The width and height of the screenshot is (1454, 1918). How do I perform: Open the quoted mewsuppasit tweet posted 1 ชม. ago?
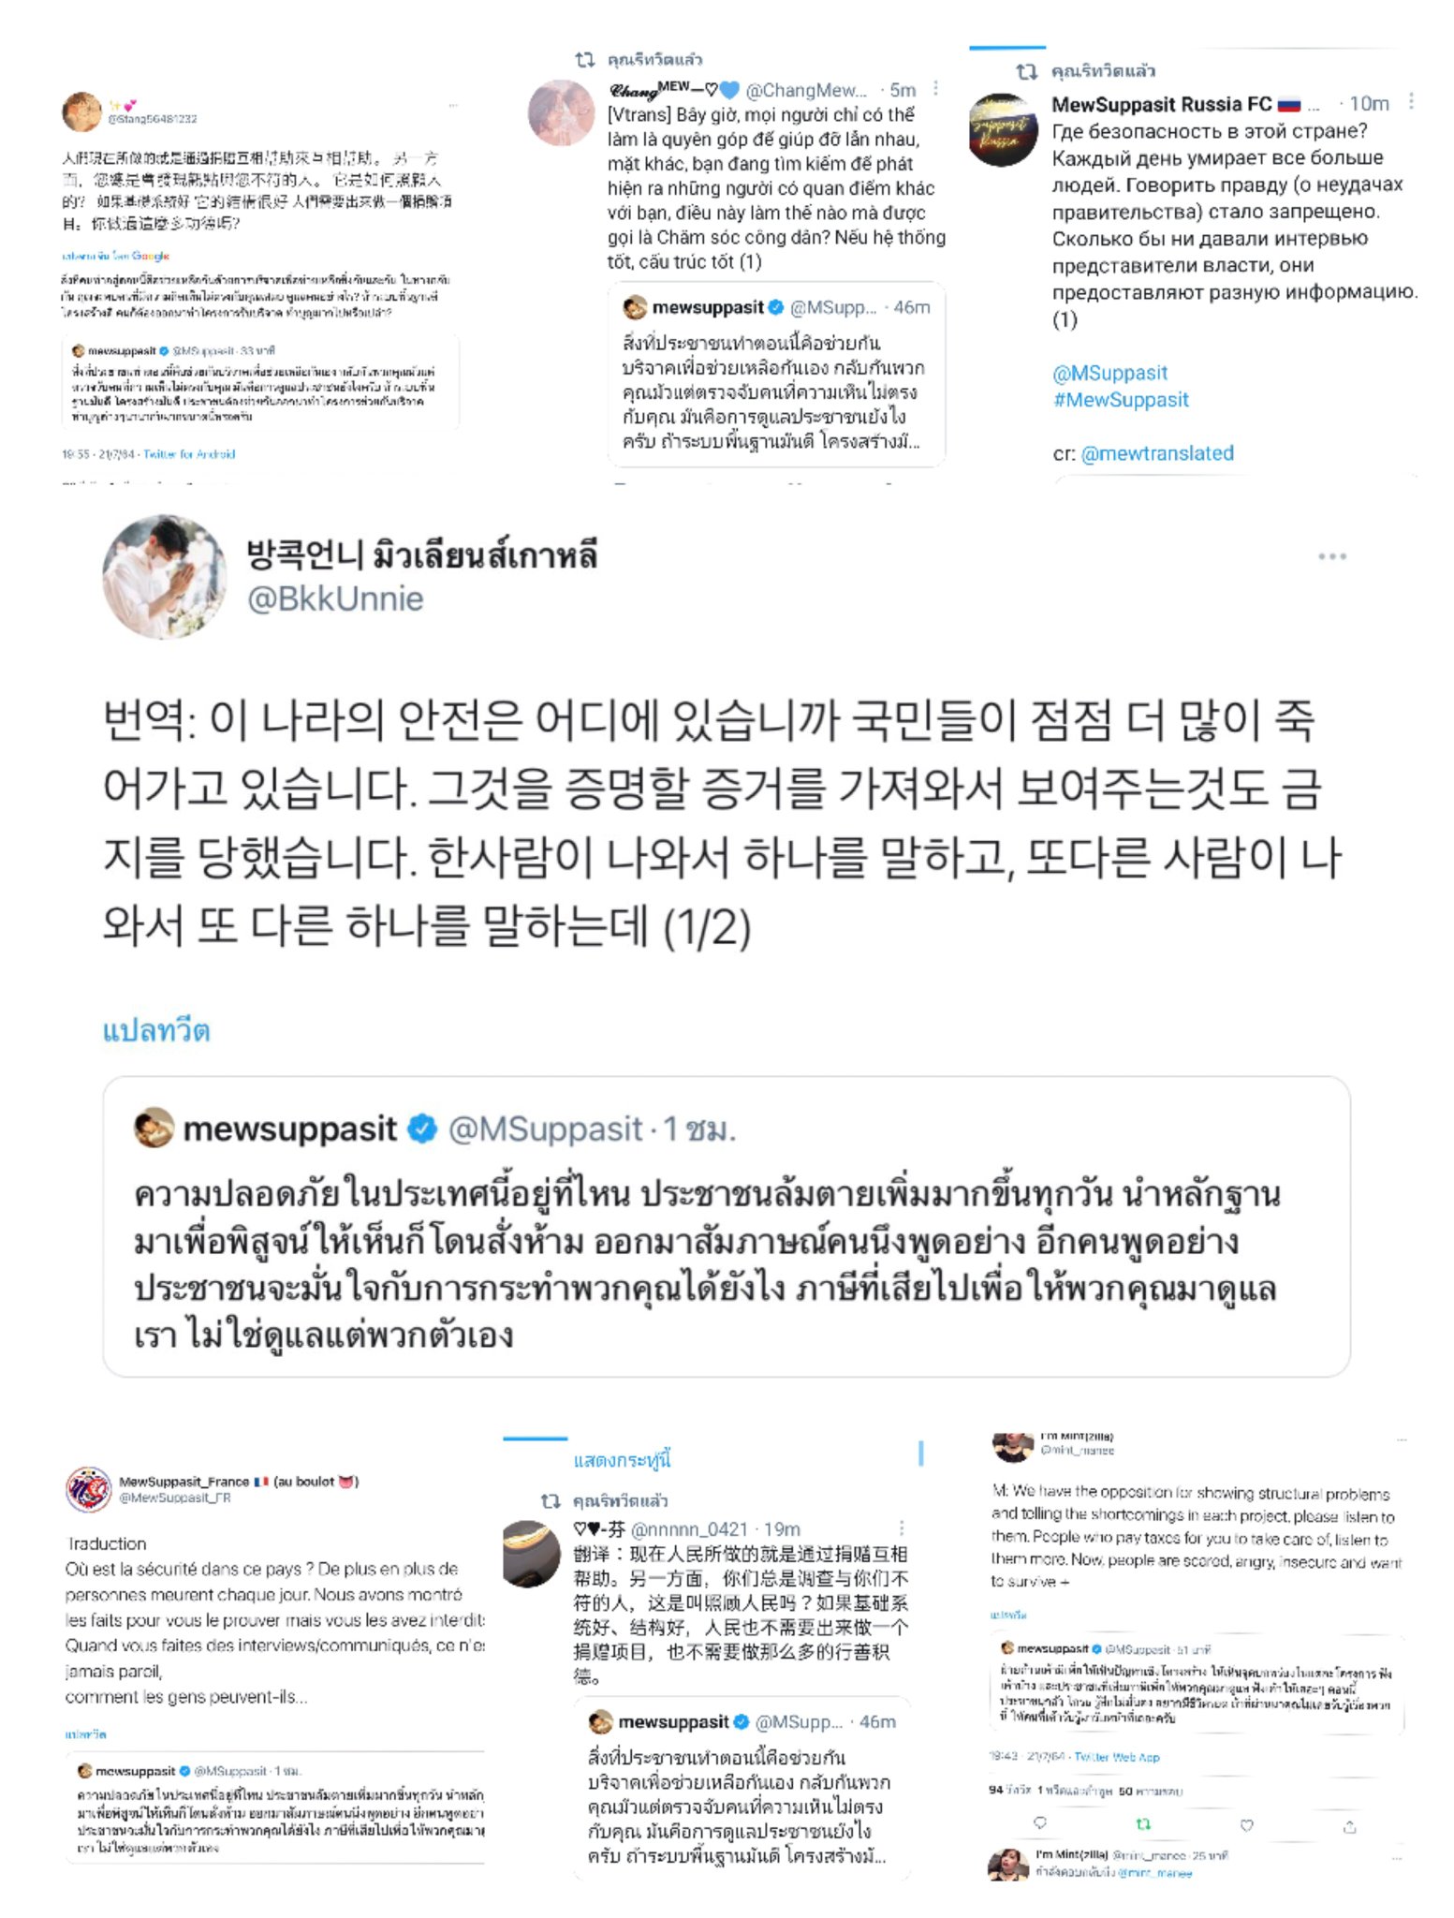(x=727, y=1227)
